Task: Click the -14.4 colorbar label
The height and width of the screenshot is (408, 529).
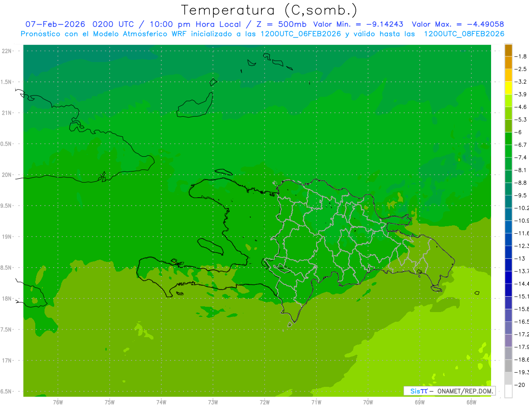Action: (522, 284)
